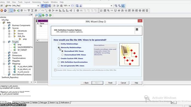Viewport: 191px width, 107px height.
Task: Select Santhosh_Repository in the navigator
Action: pyautogui.click(x=10, y=77)
